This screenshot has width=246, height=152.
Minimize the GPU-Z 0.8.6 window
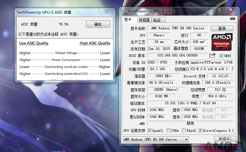coord(211,10)
